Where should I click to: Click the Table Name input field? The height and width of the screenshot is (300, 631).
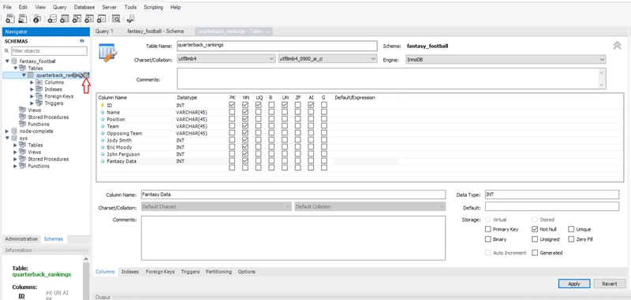277,46
